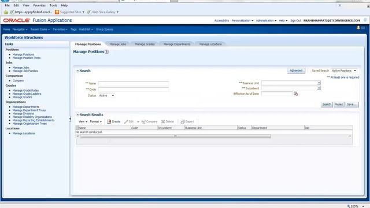
Task: Open the Status dropdown
Action: tap(113, 95)
